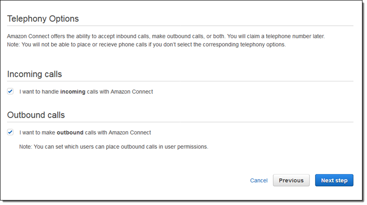367x205 pixels.
Task: Click the Cancel link
Action: [259, 181]
